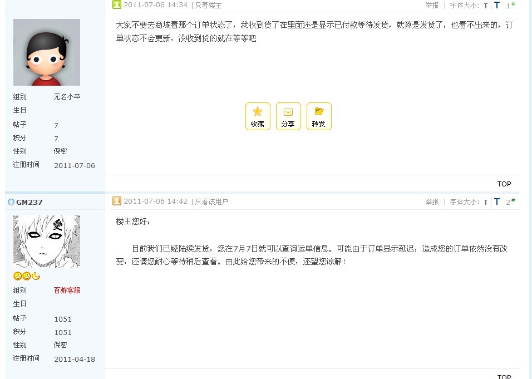Screen dimensions: 532x379
Task: Click 只看楼主 filter link
Action: point(208,6)
